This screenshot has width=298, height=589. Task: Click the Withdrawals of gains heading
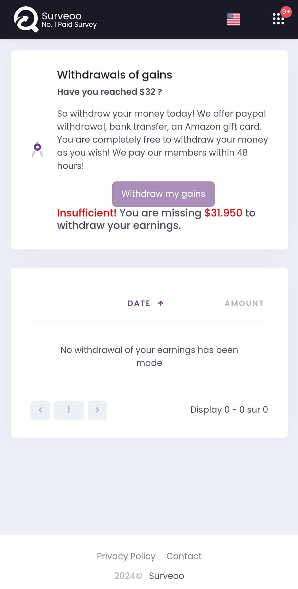tap(115, 75)
